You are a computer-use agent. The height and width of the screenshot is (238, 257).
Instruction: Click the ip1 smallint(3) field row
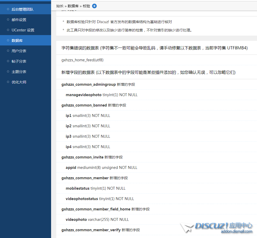[157, 115]
